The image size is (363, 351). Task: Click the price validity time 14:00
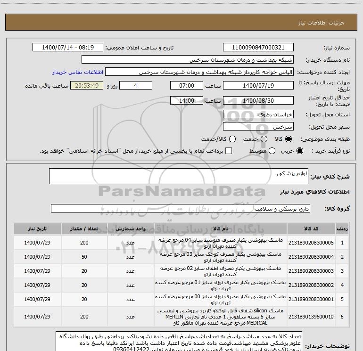[187, 100]
